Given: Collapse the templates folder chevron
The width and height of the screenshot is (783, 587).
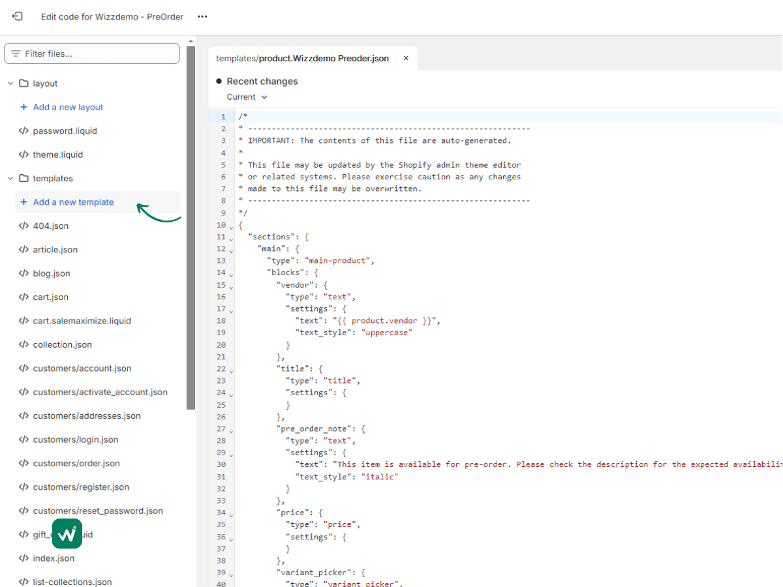Looking at the screenshot, I should click(10, 178).
